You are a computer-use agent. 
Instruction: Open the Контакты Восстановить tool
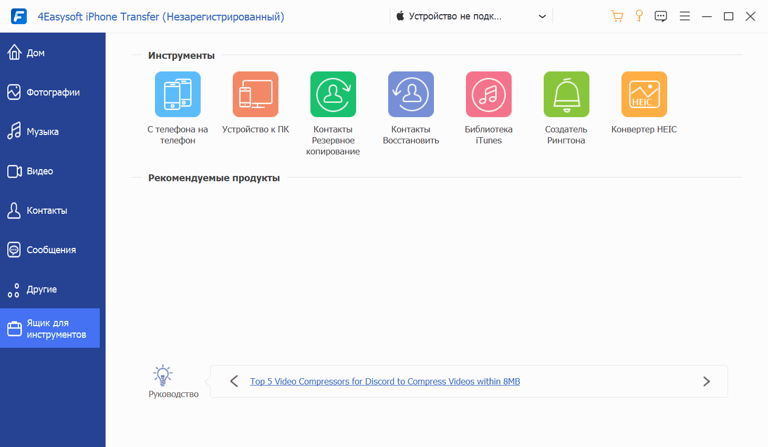411,95
